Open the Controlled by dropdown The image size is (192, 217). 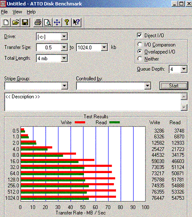(x=148, y=86)
